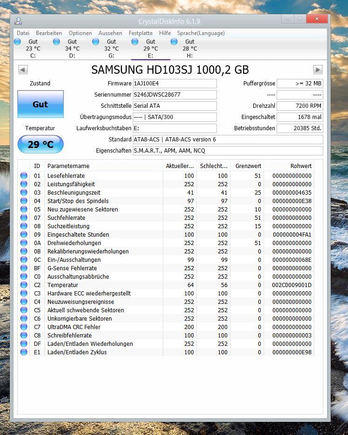
Task: Click the CrystalDiskInfo app icon in title bar
Action: (18, 21)
